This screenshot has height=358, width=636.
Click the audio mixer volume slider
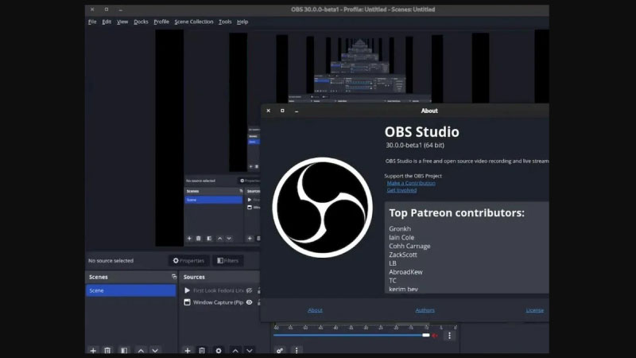pos(351,335)
